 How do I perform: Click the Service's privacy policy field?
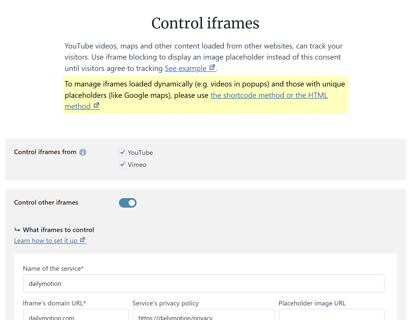204,314
